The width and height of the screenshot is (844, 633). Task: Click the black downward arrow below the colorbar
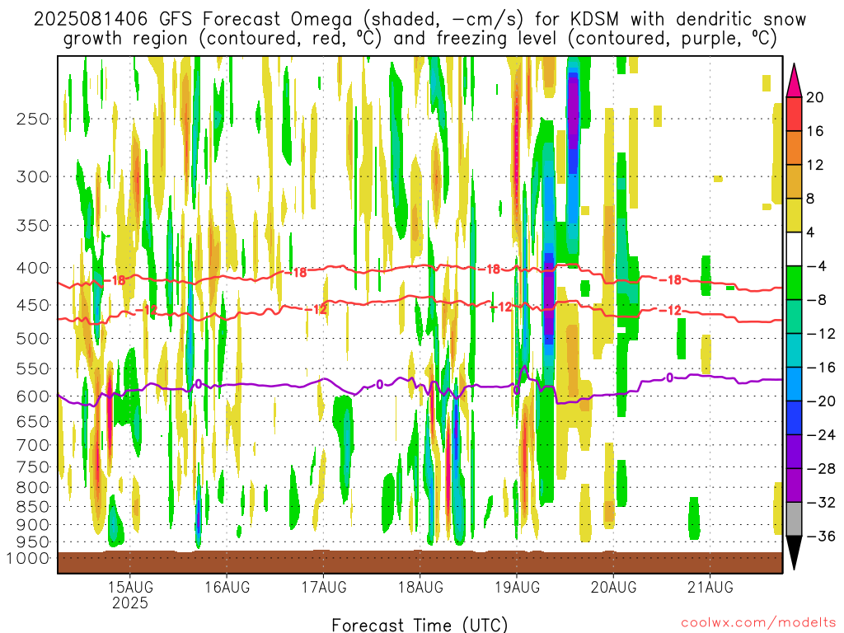tap(794, 553)
